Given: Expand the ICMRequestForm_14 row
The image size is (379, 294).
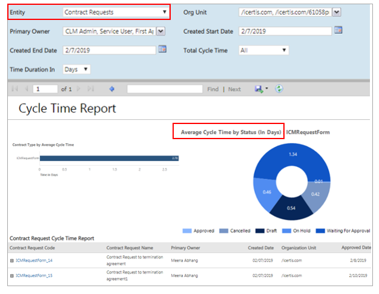Looking at the screenshot, I should [x=12, y=260].
